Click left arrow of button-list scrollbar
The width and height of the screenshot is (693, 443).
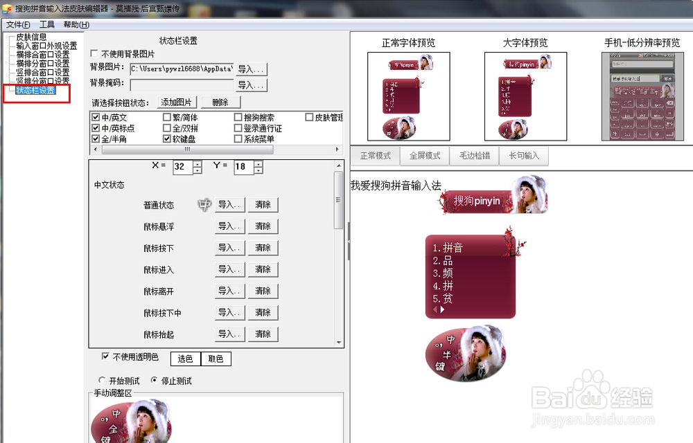coord(96,150)
